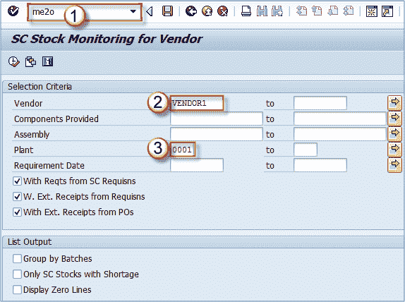Click the Create New Session icon
This screenshot has width=405, height=302.
[372, 11]
